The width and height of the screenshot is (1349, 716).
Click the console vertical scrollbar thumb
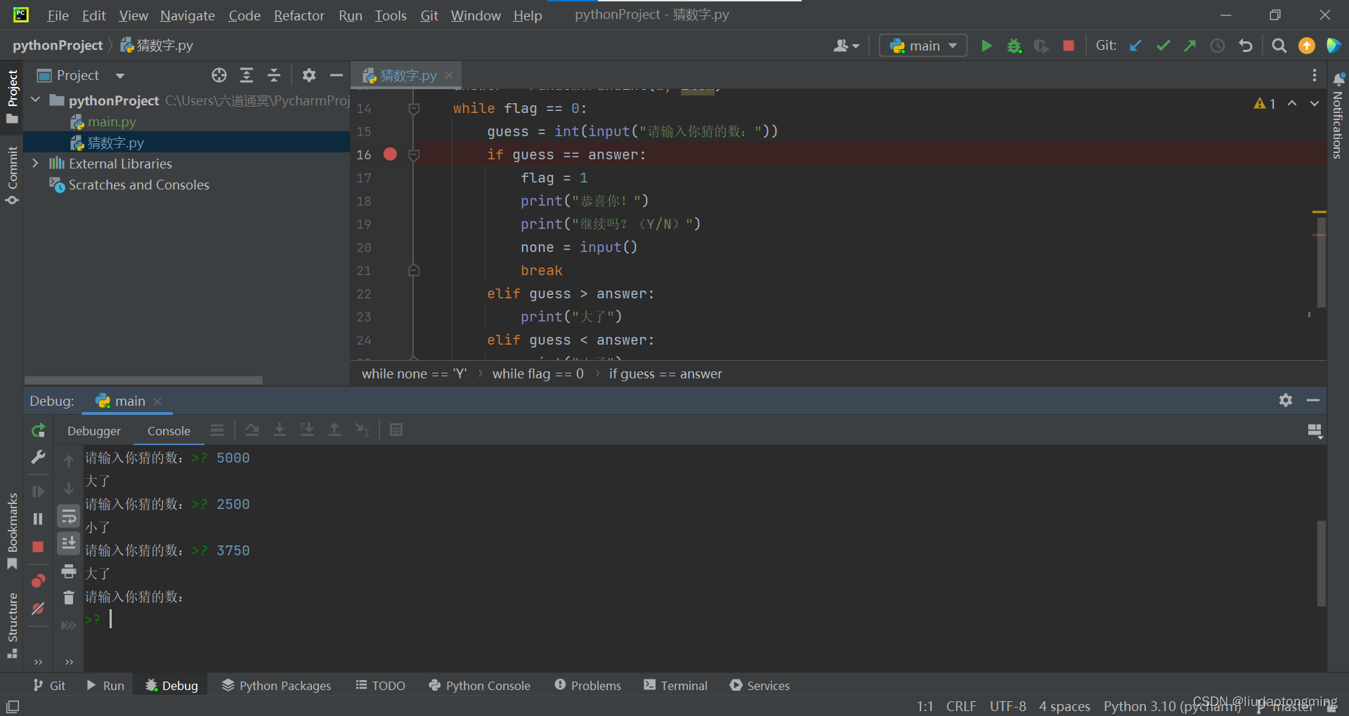[x=1321, y=563]
